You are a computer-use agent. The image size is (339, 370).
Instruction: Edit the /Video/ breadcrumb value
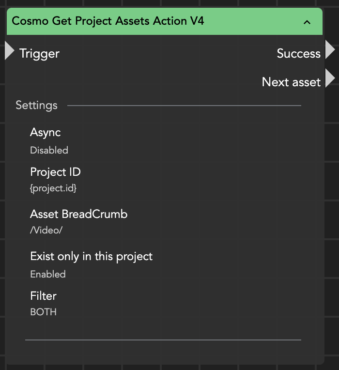46,230
